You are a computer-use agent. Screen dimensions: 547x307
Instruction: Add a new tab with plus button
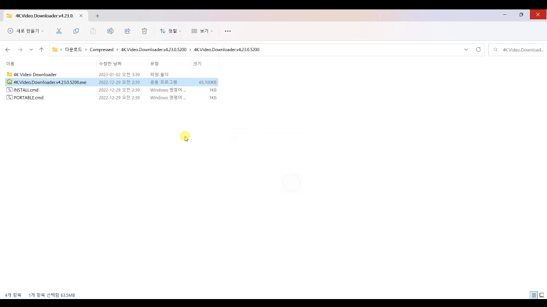pos(97,16)
